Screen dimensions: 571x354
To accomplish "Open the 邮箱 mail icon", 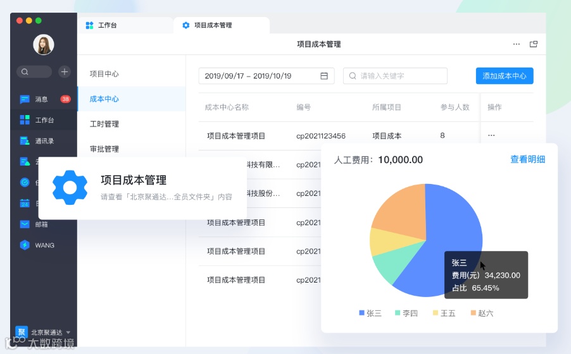I will 25,224.
